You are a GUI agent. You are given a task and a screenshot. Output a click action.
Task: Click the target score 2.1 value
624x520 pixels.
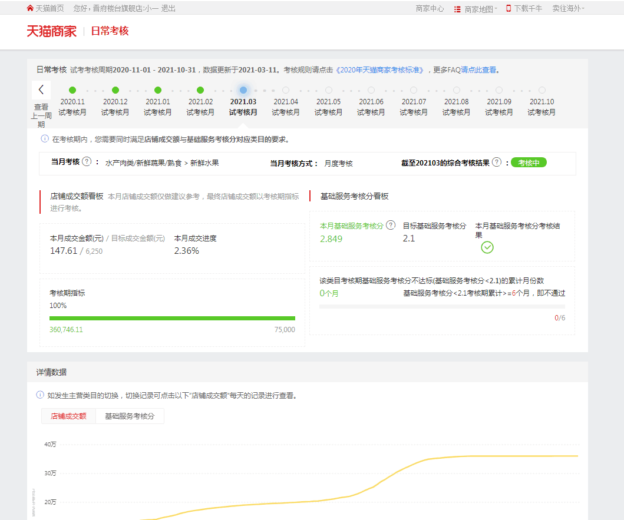click(x=409, y=239)
